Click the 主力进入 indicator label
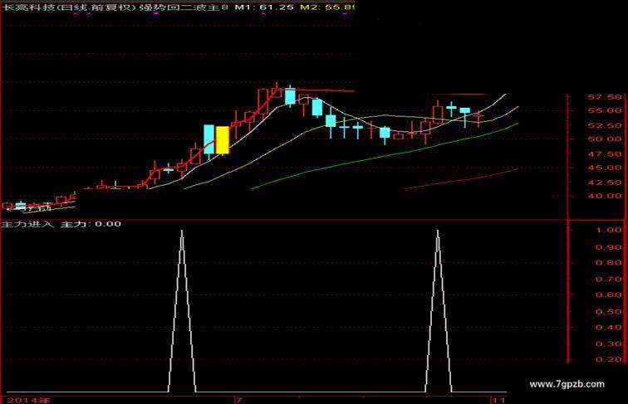Screen dimensions: 628x404 coord(27,224)
